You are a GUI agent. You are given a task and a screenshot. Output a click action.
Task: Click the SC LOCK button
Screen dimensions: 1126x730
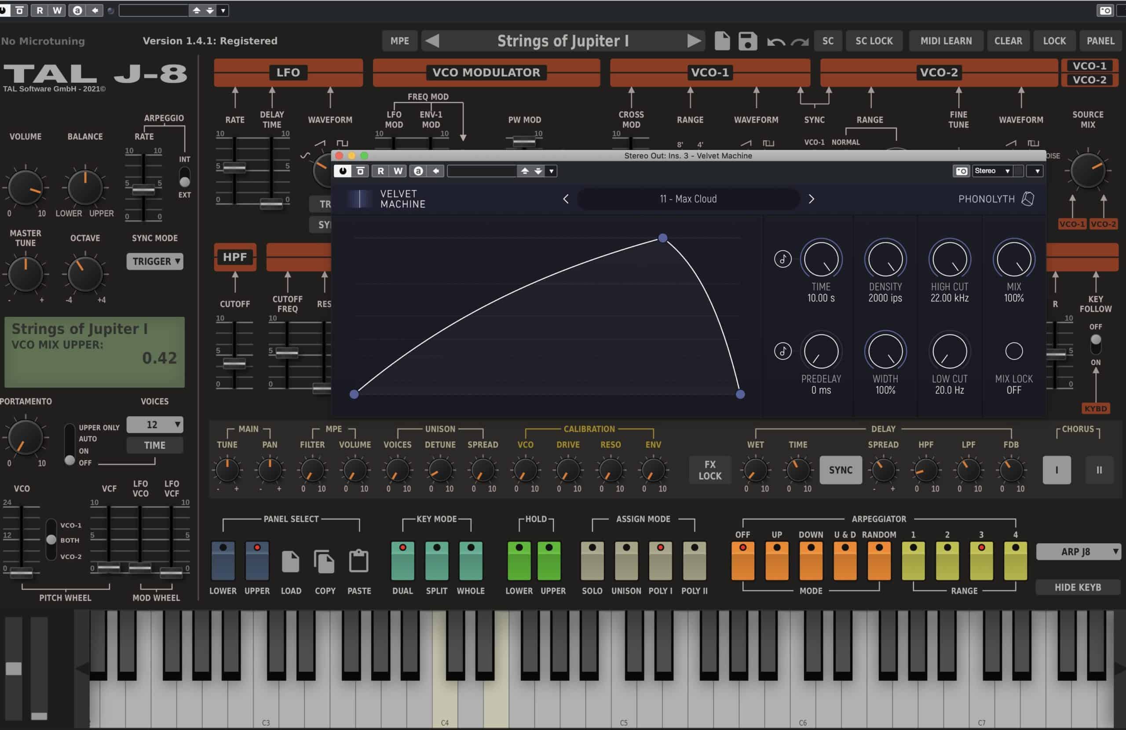874,41
